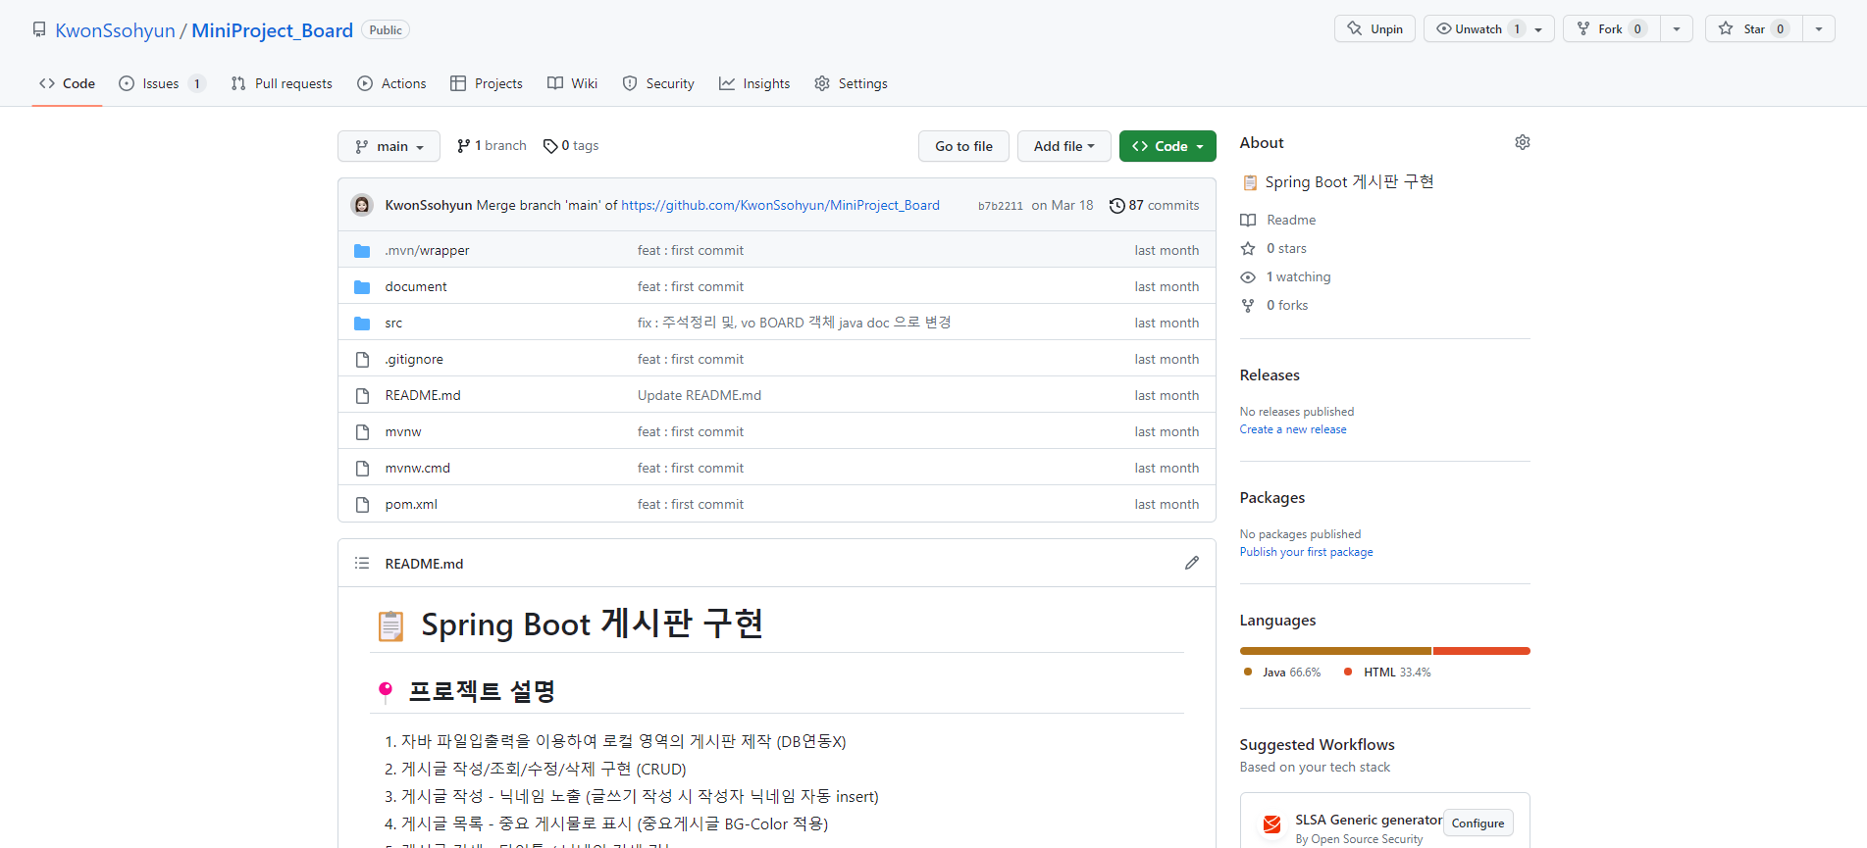
Task: Open the src commit message starting with fix
Action: pyautogui.click(x=794, y=323)
